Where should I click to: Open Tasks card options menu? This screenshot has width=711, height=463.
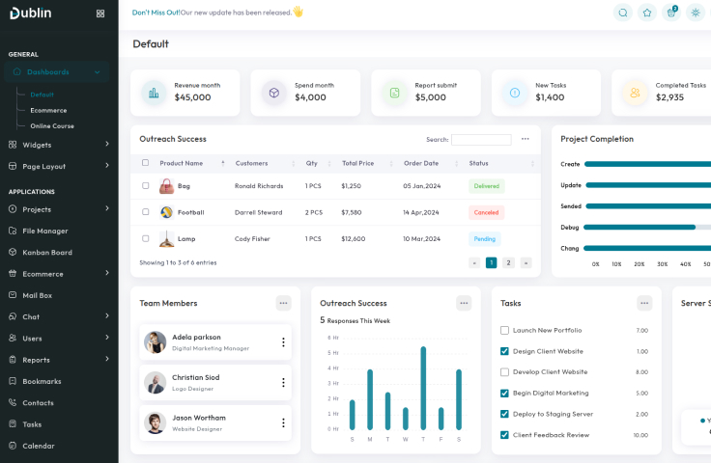click(x=644, y=303)
